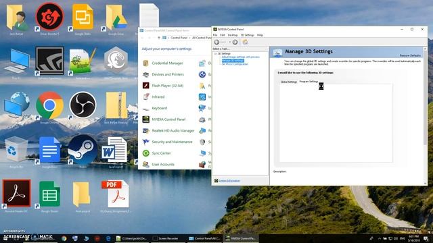Open the Help menu in NVIDIA Control Panel

click(260, 35)
